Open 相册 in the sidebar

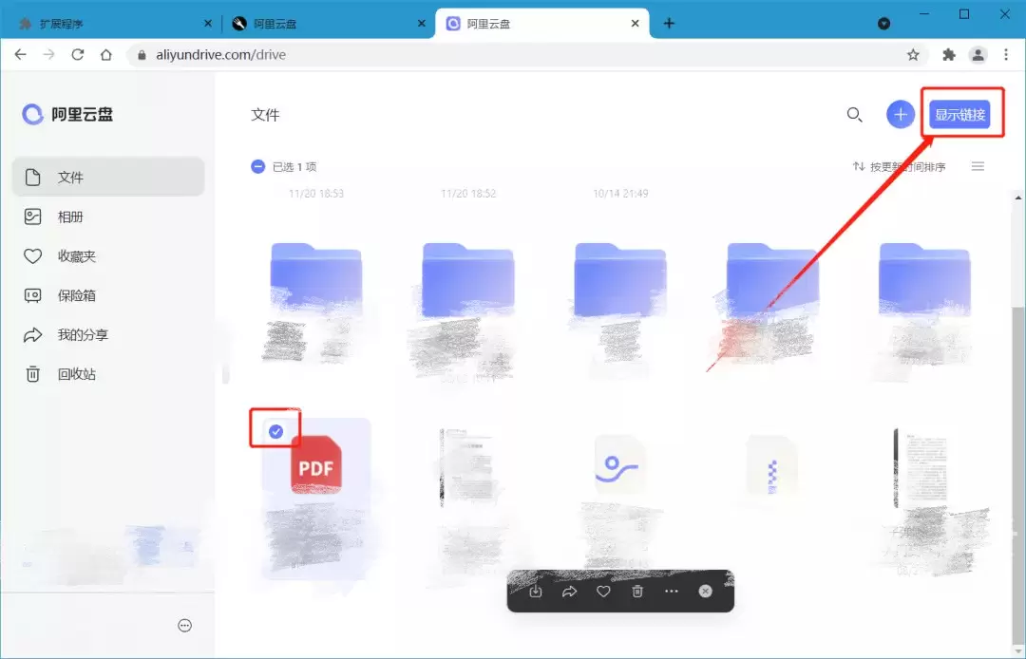(x=108, y=217)
